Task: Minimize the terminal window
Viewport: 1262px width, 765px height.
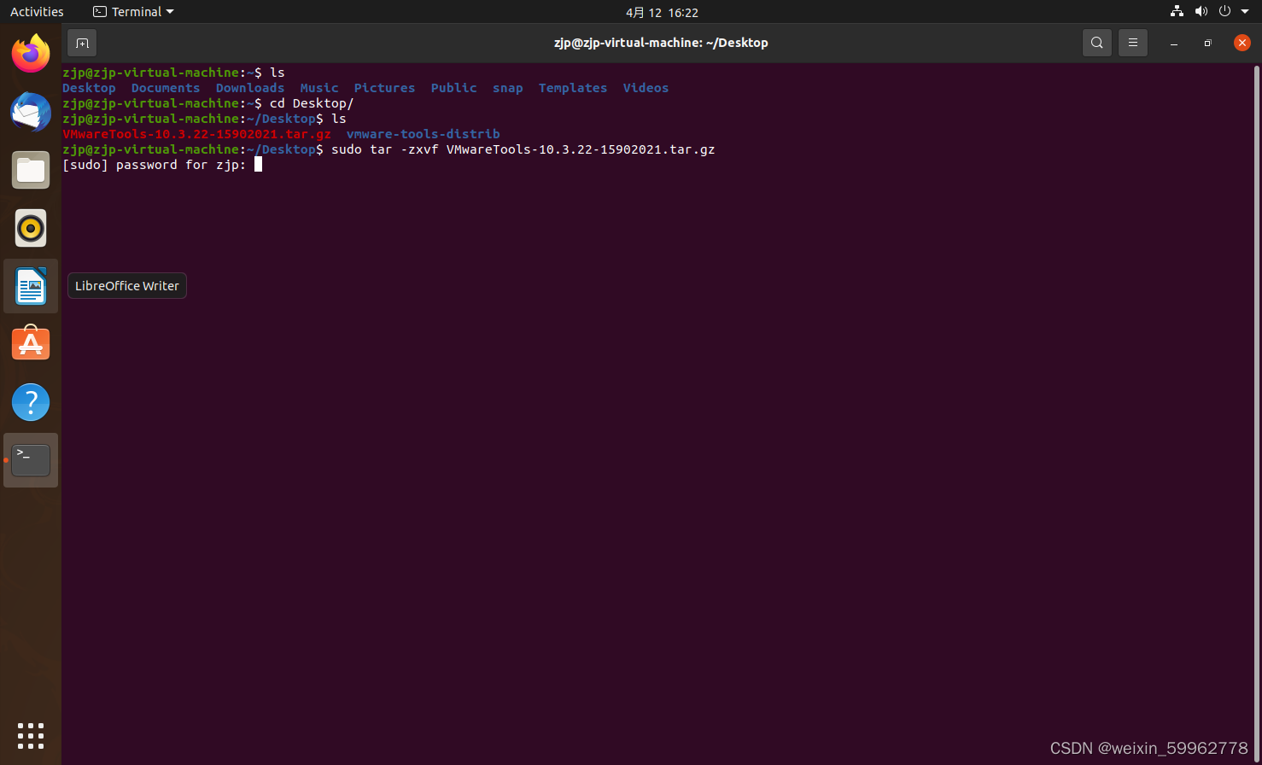Action: pyautogui.click(x=1174, y=43)
